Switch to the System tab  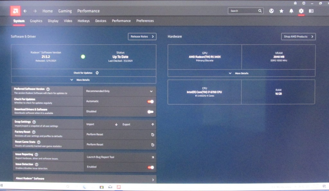[x=19, y=21]
